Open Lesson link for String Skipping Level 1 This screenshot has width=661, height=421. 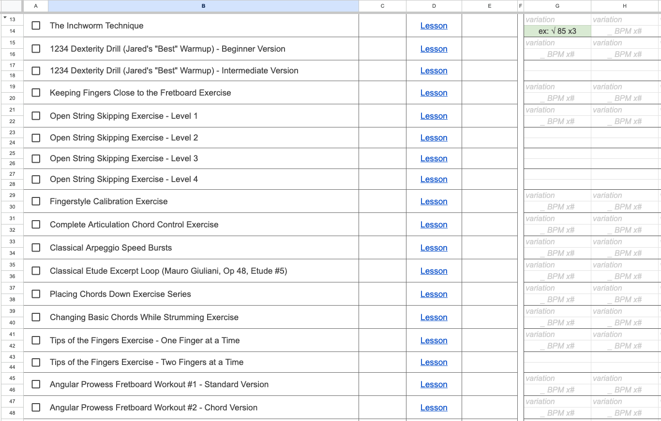coord(434,116)
